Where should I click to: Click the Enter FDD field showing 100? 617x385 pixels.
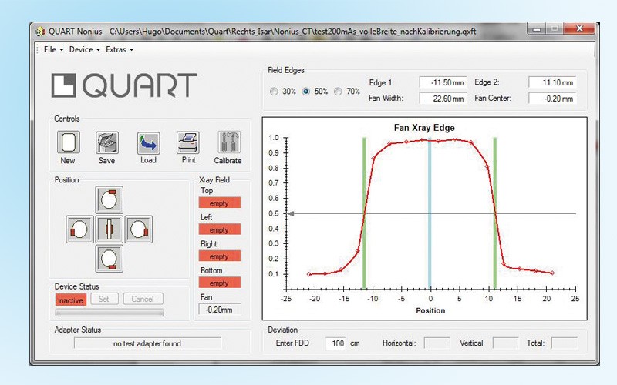(335, 343)
